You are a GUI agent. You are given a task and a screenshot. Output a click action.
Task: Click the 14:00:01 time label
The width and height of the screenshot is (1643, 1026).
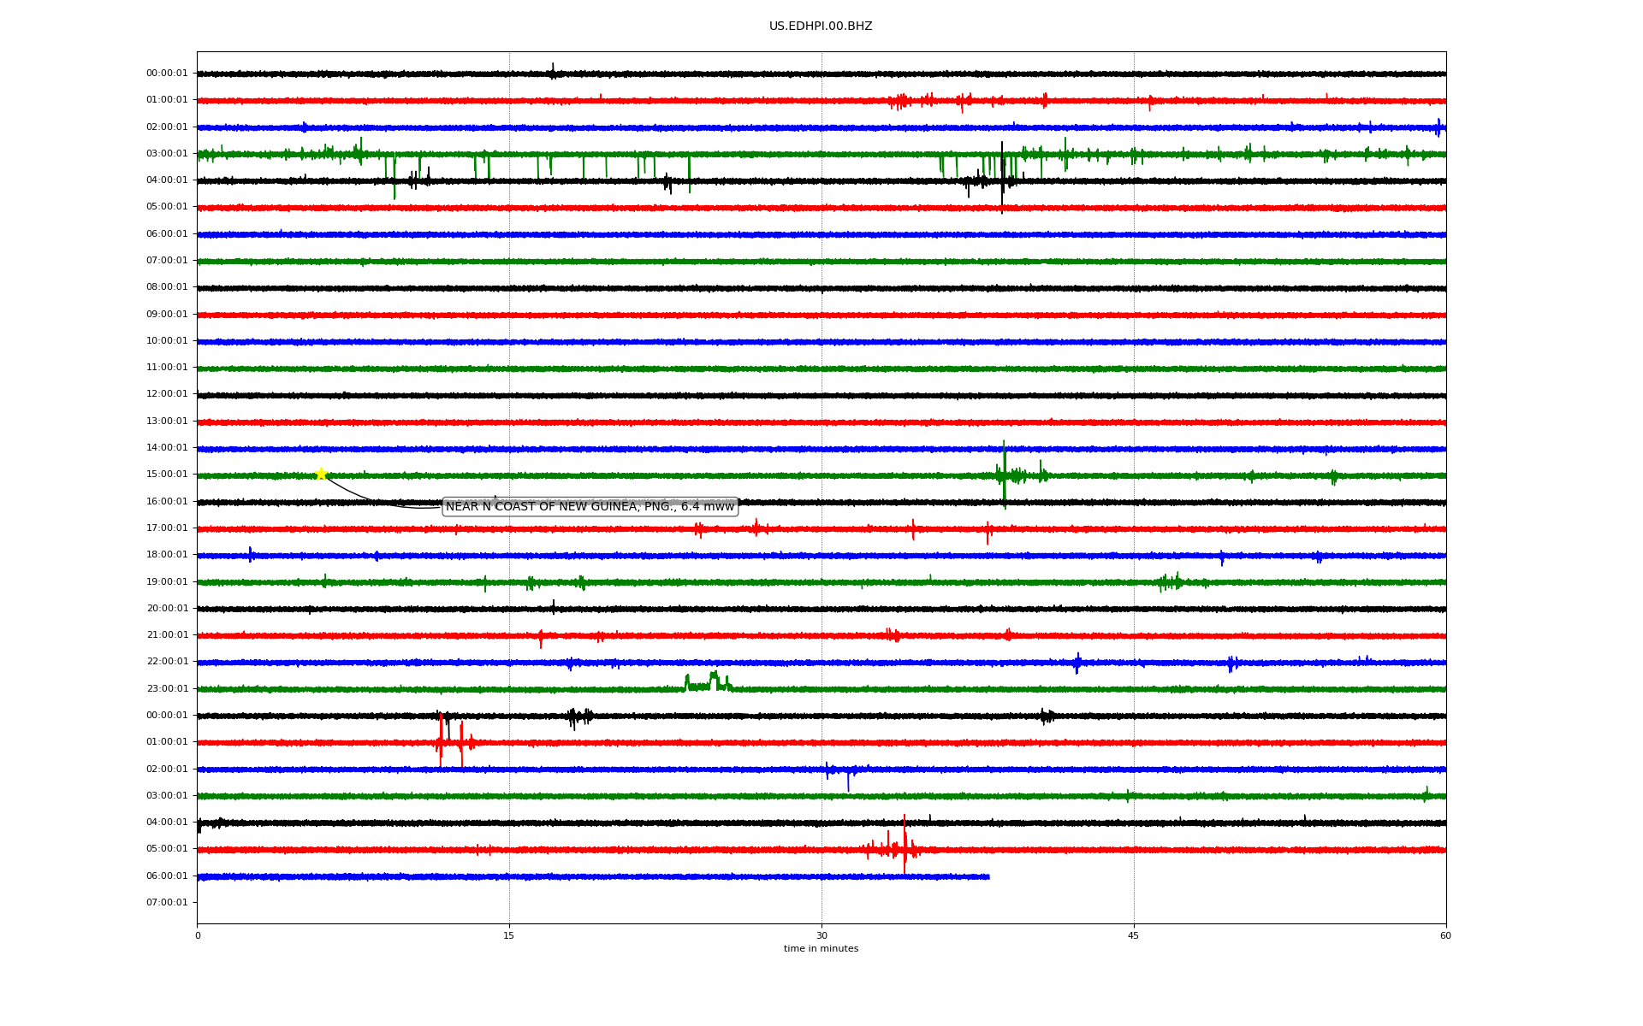point(167,448)
